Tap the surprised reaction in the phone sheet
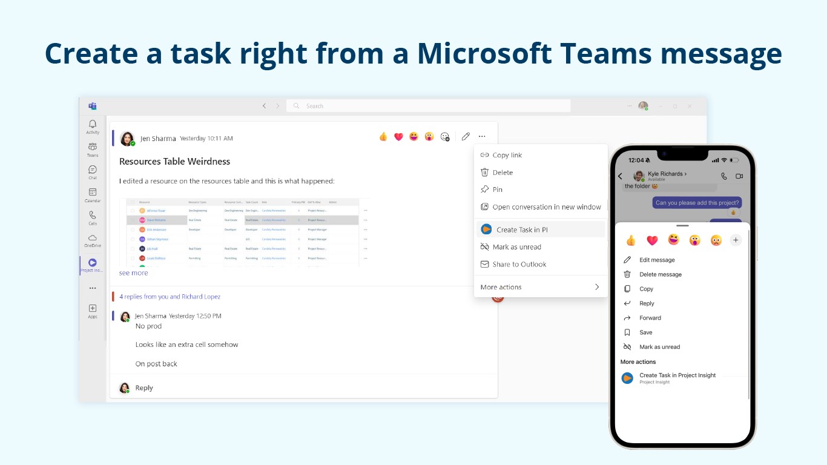Viewport: 827px width, 465px height. pyautogui.click(x=694, y=240)
